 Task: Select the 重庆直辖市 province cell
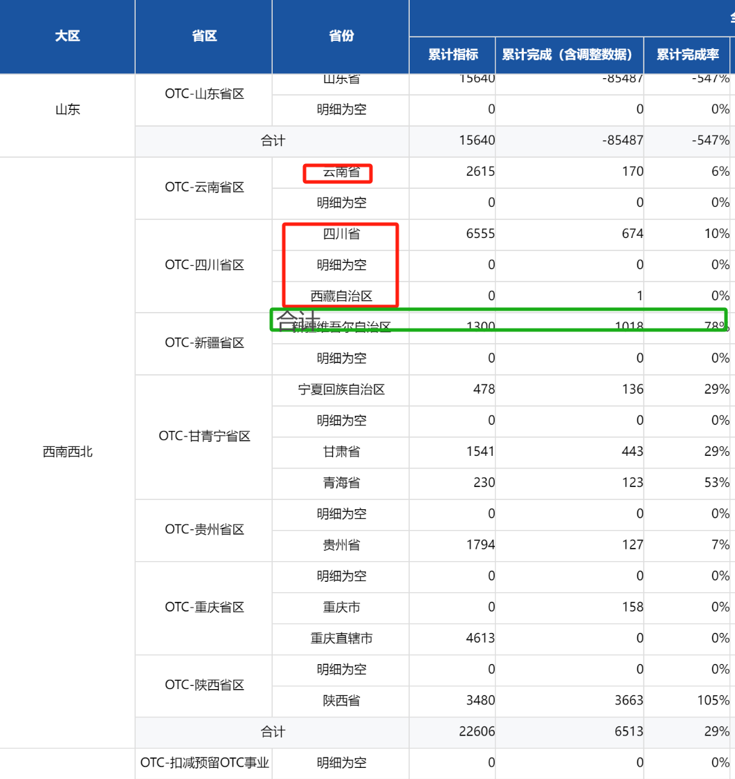341,639
